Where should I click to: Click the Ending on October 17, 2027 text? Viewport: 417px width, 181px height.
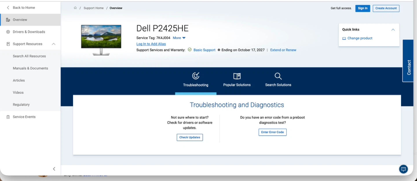pos(243,50)
